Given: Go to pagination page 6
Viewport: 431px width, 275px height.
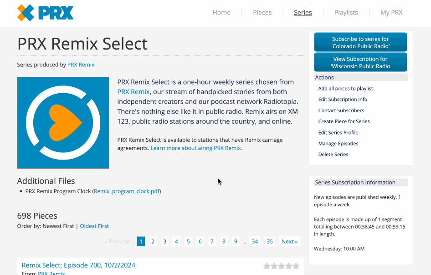Looking at the screenshot, I should (200, 241).
